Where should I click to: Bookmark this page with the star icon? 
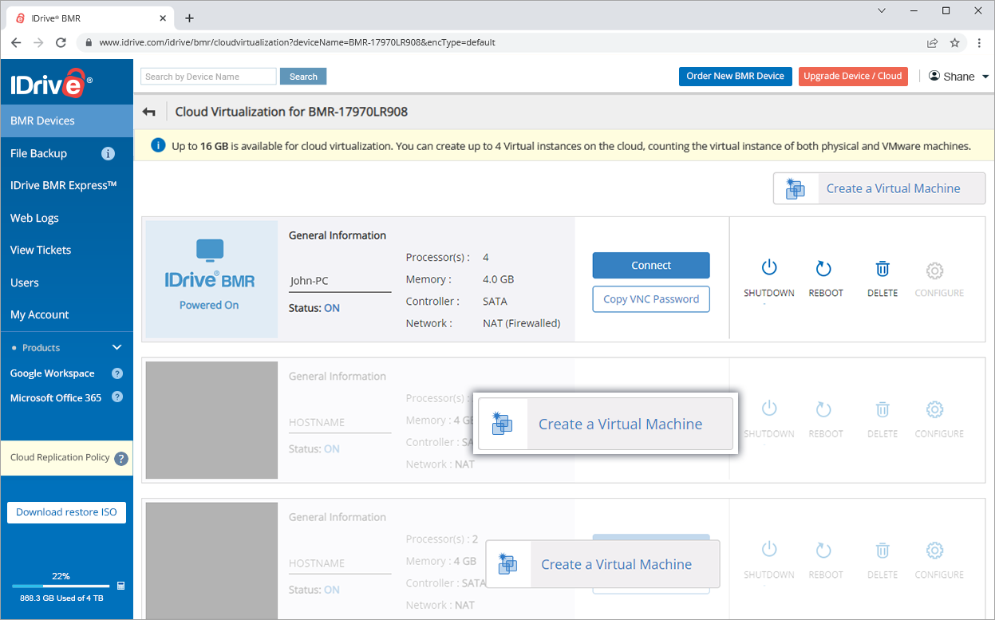click(x=954, y=42)
